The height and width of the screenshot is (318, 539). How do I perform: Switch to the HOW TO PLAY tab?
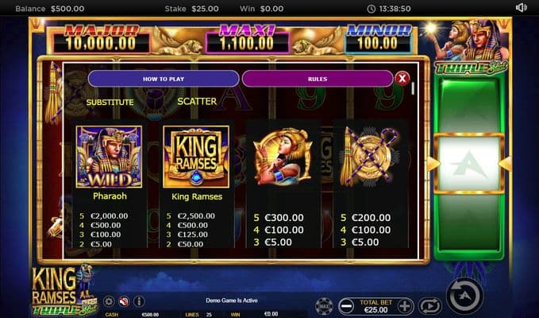click(164, 79)
